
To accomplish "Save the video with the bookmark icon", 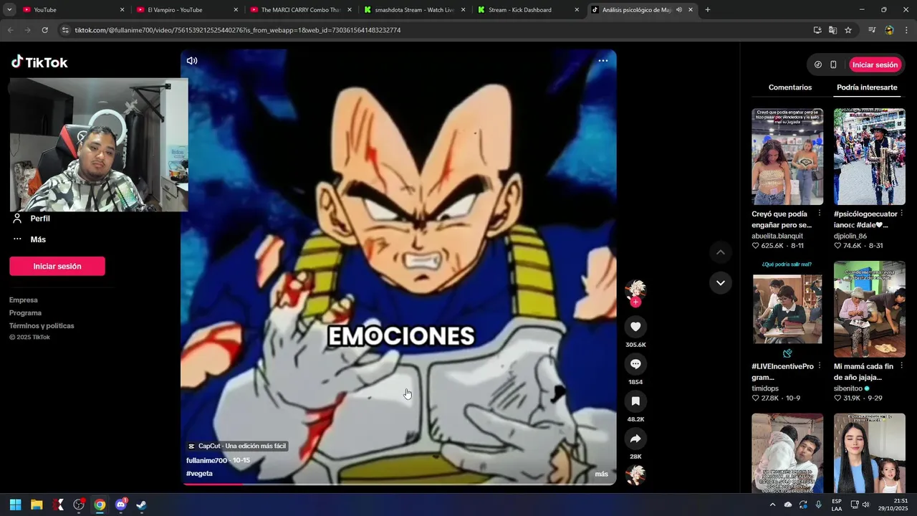I will click(x=635, y=401).
